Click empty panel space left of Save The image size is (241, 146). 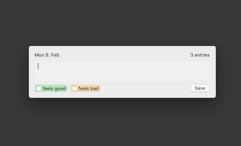(145, 88)
